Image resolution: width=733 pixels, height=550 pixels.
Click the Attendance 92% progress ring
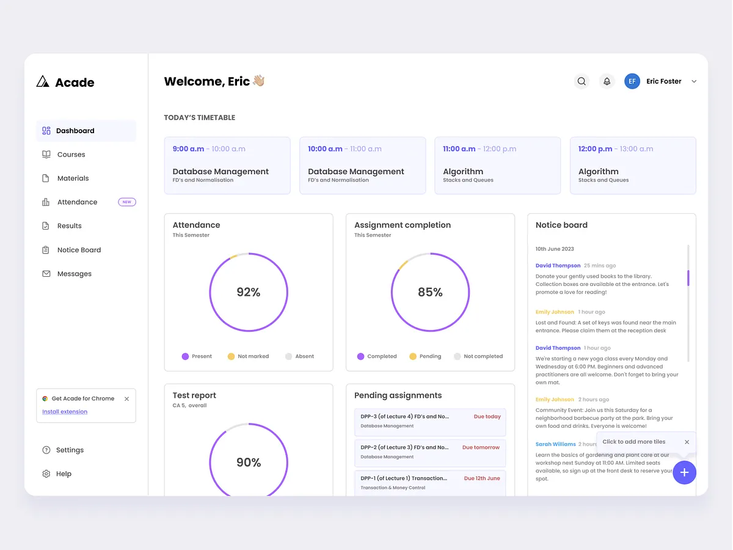(248, 292)
